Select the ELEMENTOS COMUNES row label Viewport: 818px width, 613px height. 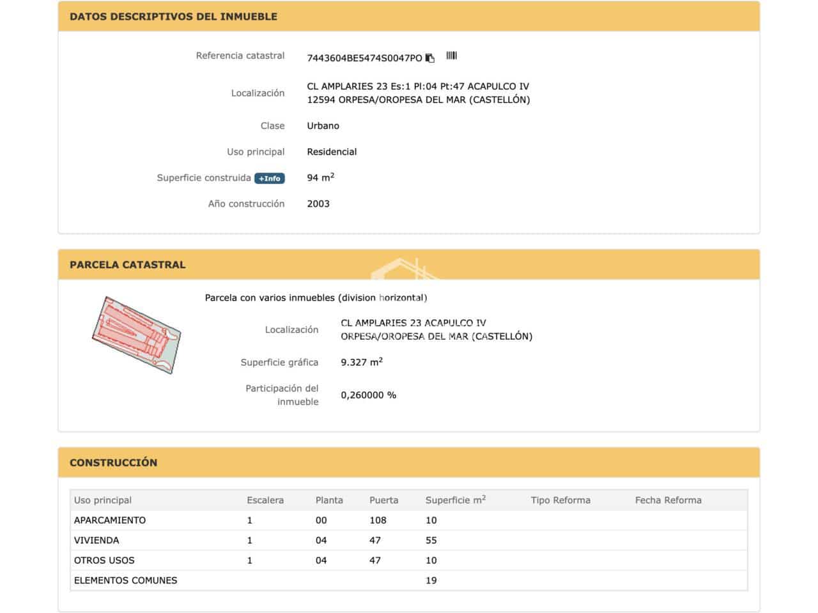point(126,580)
